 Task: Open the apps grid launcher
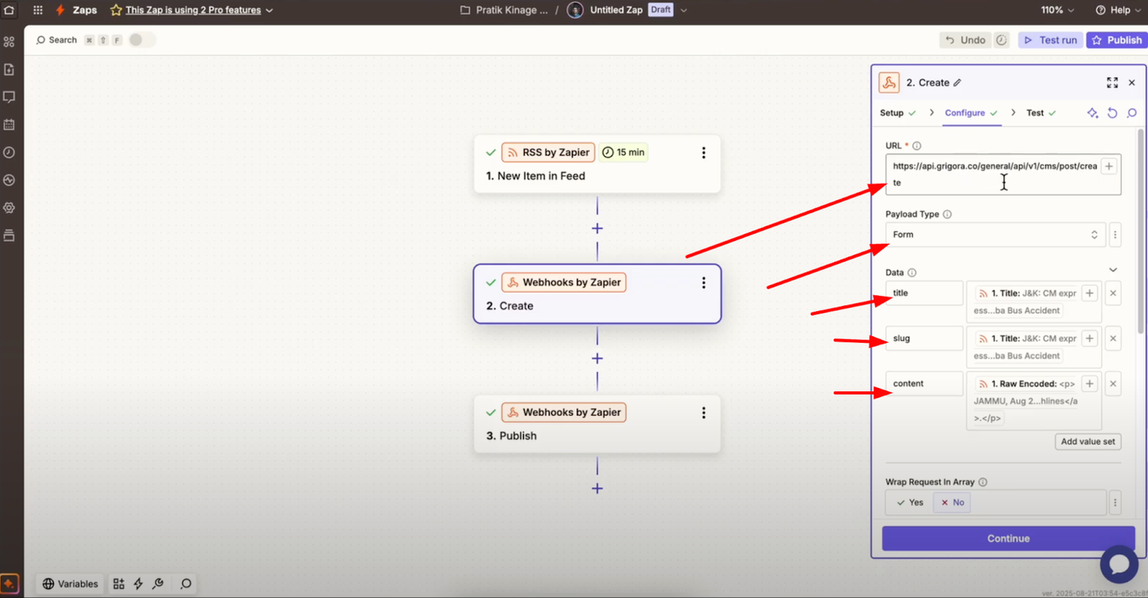tap(38, 11)
